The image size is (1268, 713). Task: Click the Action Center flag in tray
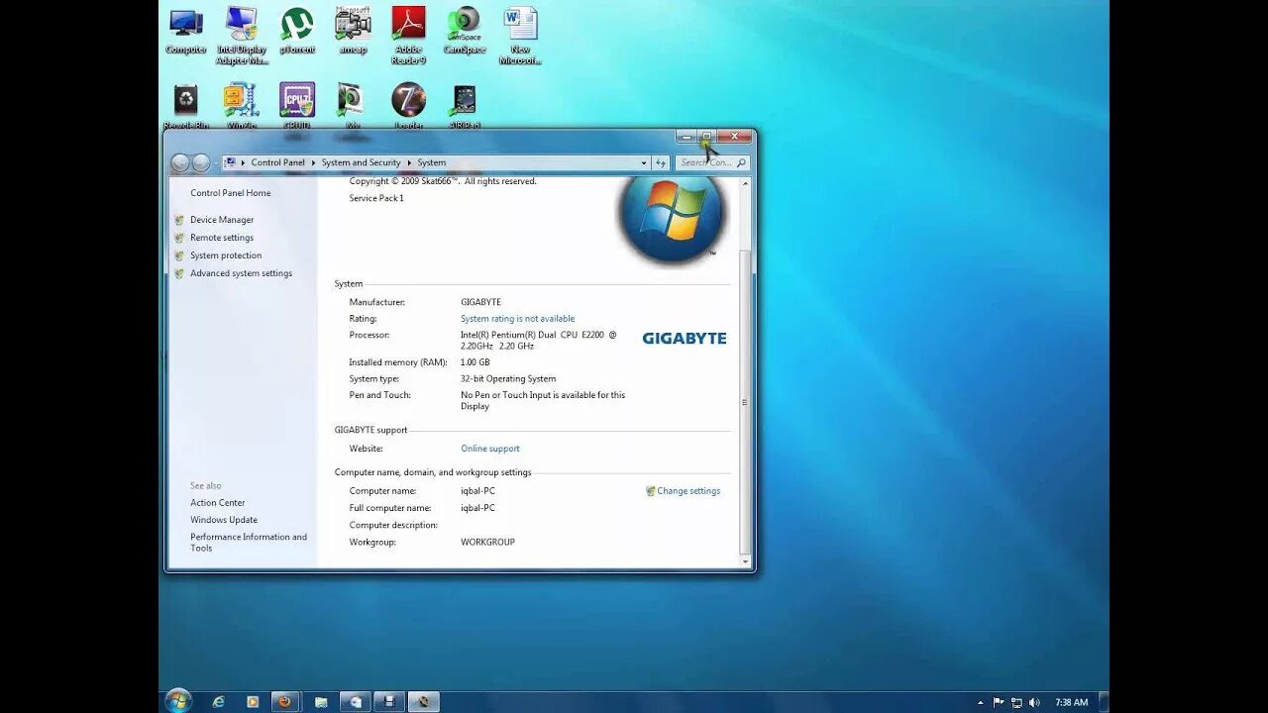point(999,702)
